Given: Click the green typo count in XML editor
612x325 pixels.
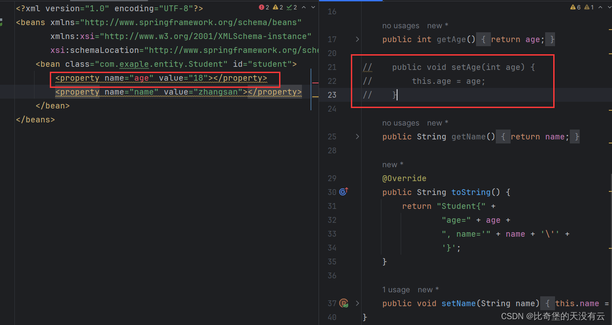Looking at the screenshot, I should point(292,7).
